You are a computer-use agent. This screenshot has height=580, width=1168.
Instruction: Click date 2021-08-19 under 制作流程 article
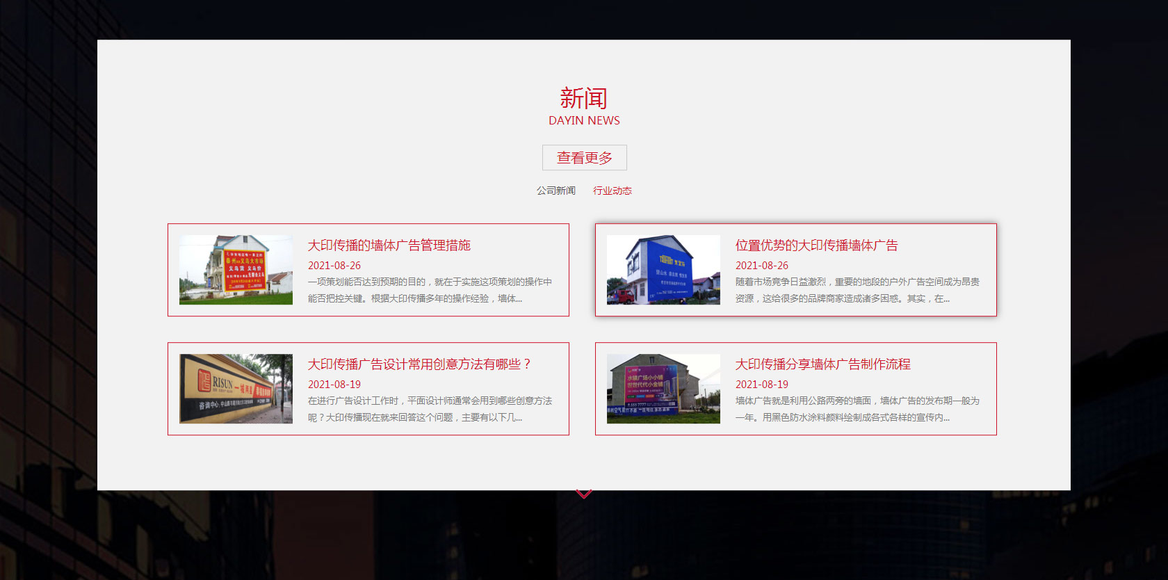[762, 385]
